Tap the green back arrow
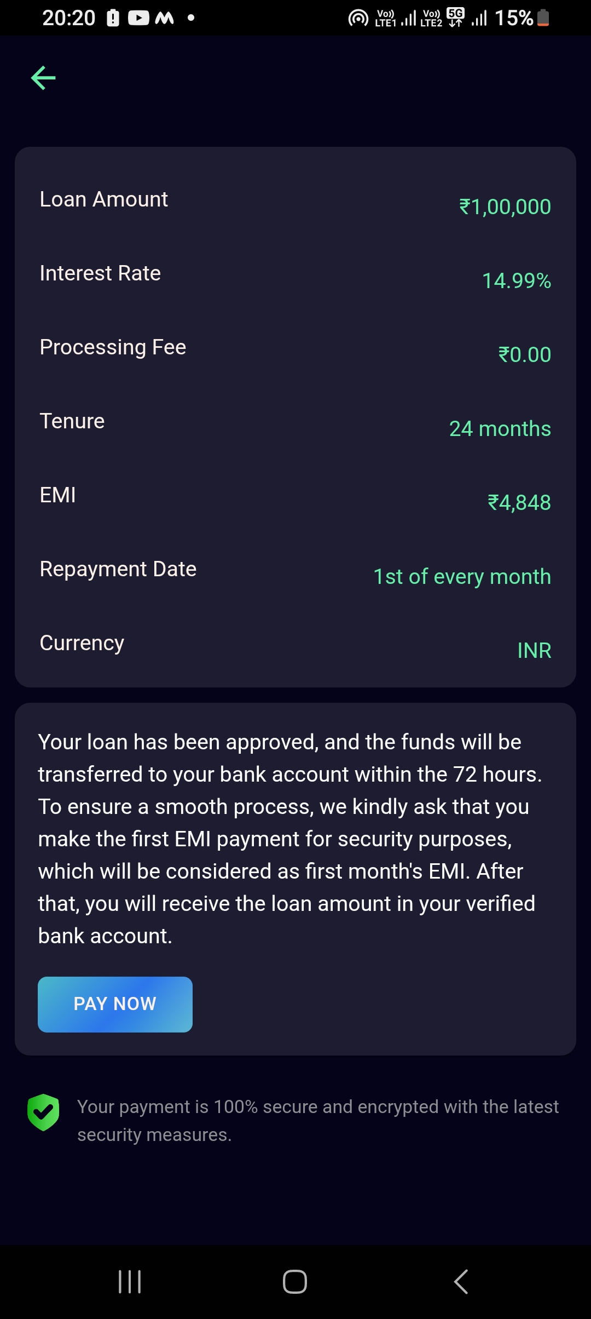591x1319 pixels. (x=43, y=78)
